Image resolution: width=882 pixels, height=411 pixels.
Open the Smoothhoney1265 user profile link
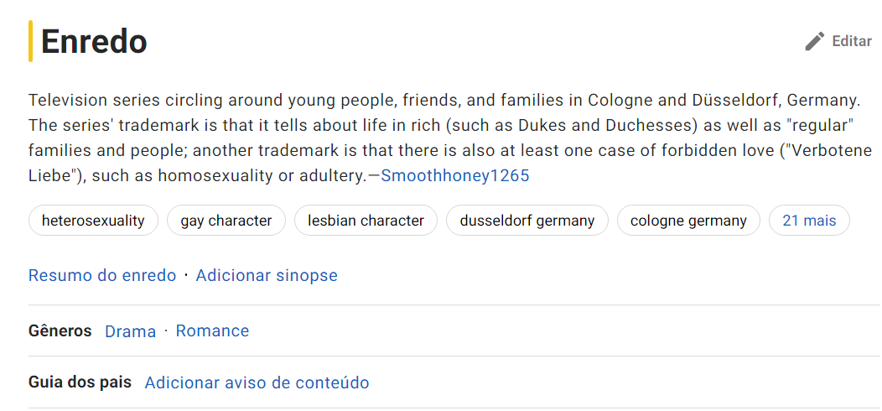(x=455, y=176)
